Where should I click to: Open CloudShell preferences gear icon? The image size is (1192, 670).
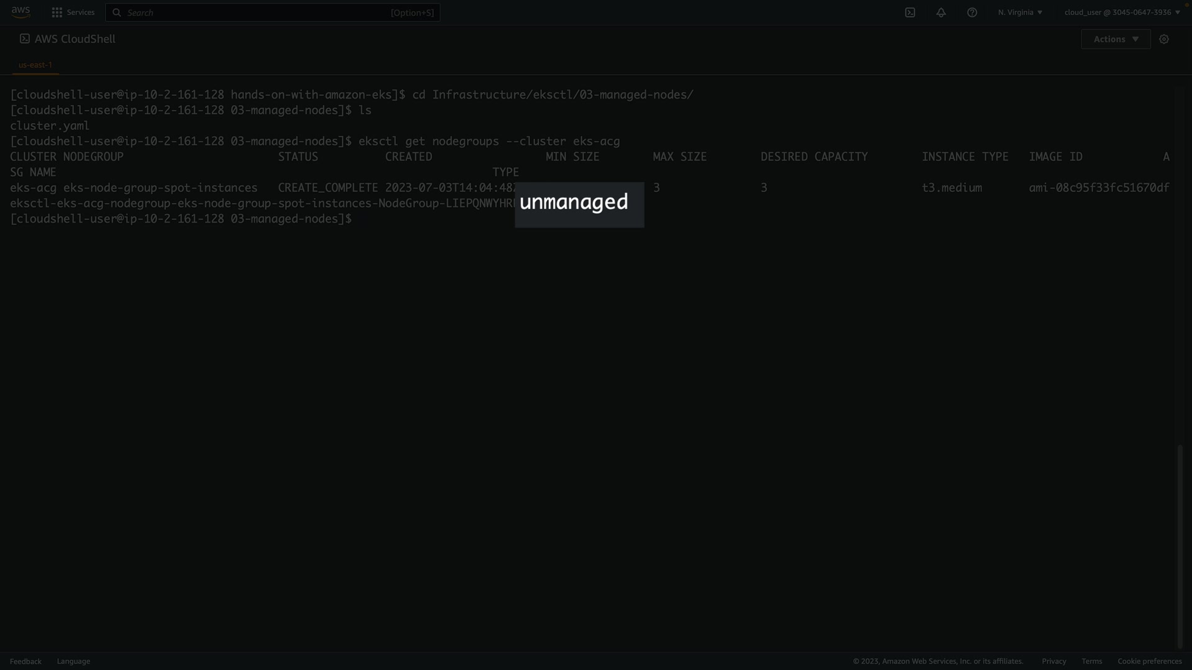1164,39
